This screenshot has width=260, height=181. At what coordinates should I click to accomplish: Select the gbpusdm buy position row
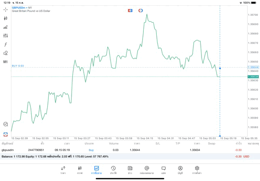coord(122,150)
